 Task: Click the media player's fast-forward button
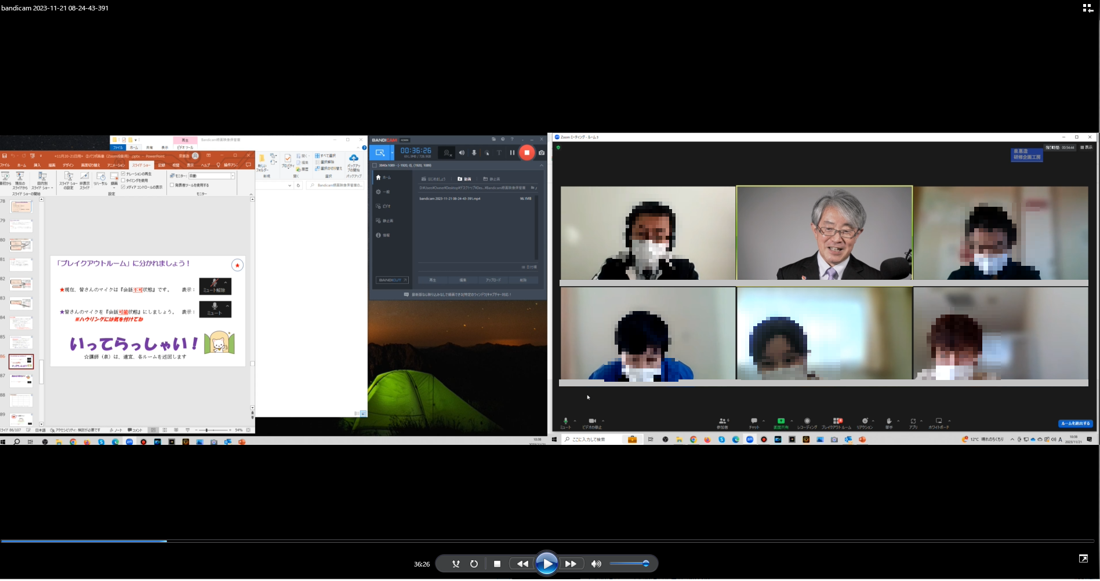571,564
